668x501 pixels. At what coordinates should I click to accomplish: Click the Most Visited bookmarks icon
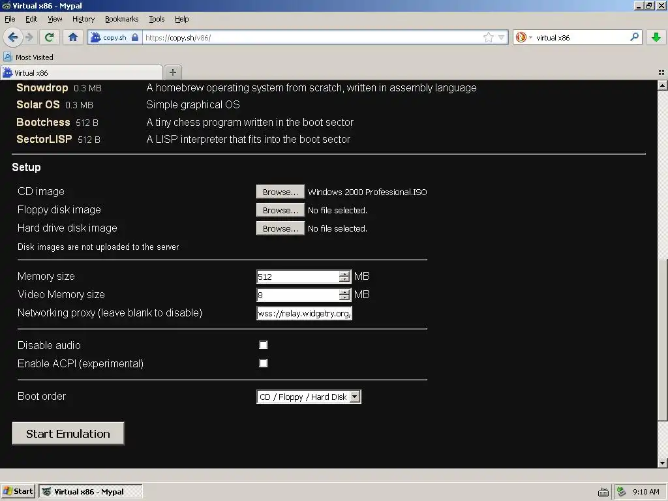(8, 57)
